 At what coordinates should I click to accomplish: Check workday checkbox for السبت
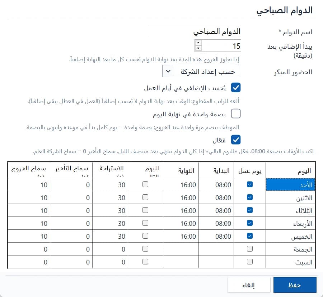pos(250,262)
